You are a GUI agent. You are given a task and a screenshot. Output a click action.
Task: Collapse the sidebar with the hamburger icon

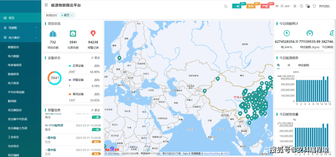(x=46, y=5)
